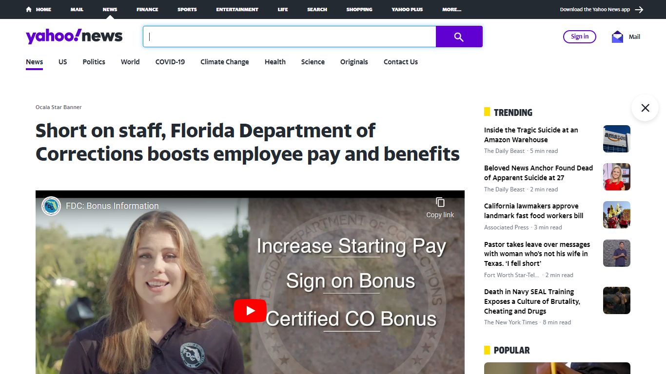666x374 pixels.
Task: Select the Originals tab
Action: pyautogui.click(x=354, y=62)
